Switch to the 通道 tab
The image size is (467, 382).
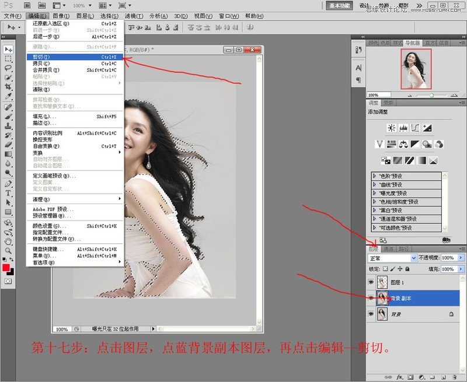(x=388, y=248)
